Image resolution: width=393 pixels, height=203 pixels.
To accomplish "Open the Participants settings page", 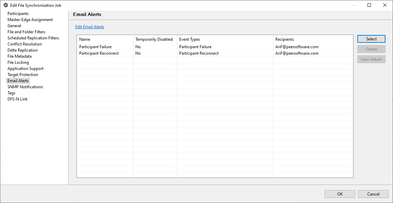I will [18, 14].
